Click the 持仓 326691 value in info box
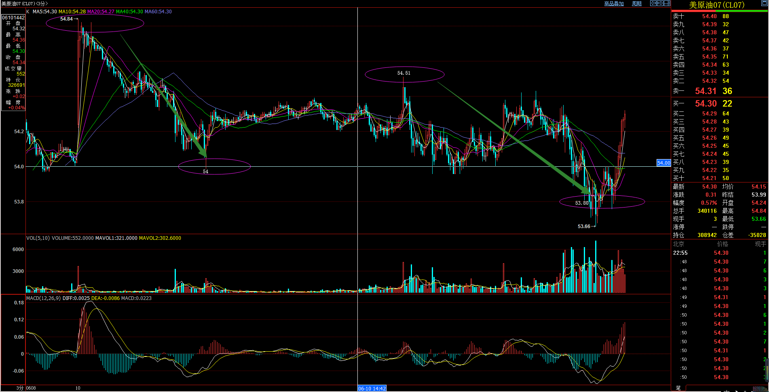 click(x=17, y=85)
